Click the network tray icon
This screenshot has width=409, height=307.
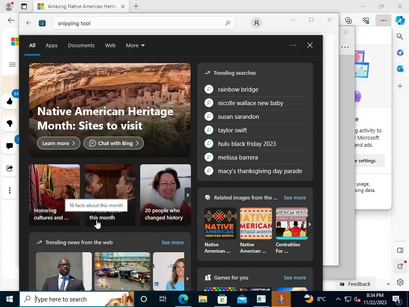(348, 299)
